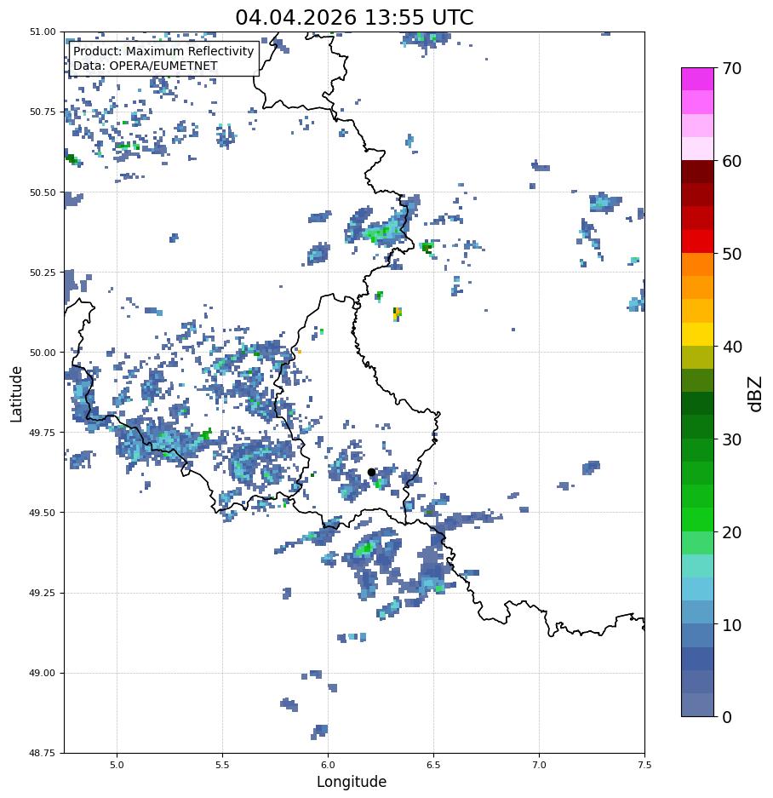Click the latitude tick label 50.75
The image size is (773, 798).
click(x=43, y=112)
